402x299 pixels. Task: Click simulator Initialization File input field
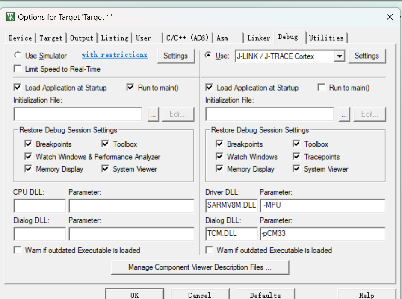78,114
